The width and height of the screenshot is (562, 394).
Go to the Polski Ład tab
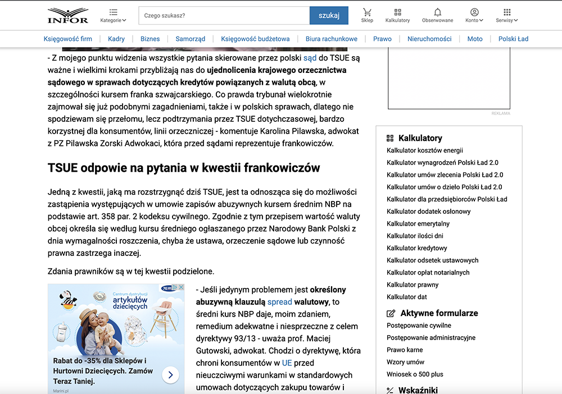pos(513,39)
